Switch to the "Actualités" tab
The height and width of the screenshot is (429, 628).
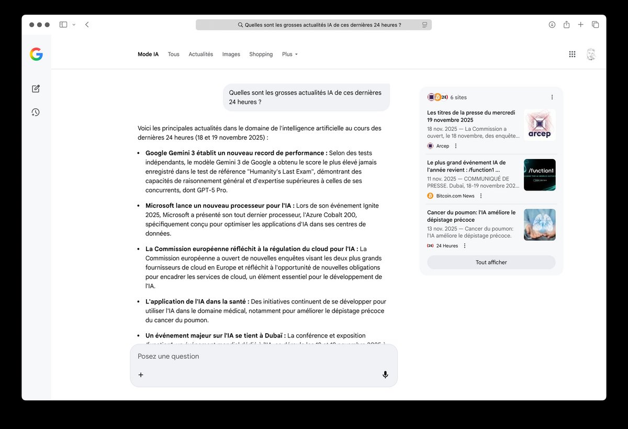click(201, 54)
